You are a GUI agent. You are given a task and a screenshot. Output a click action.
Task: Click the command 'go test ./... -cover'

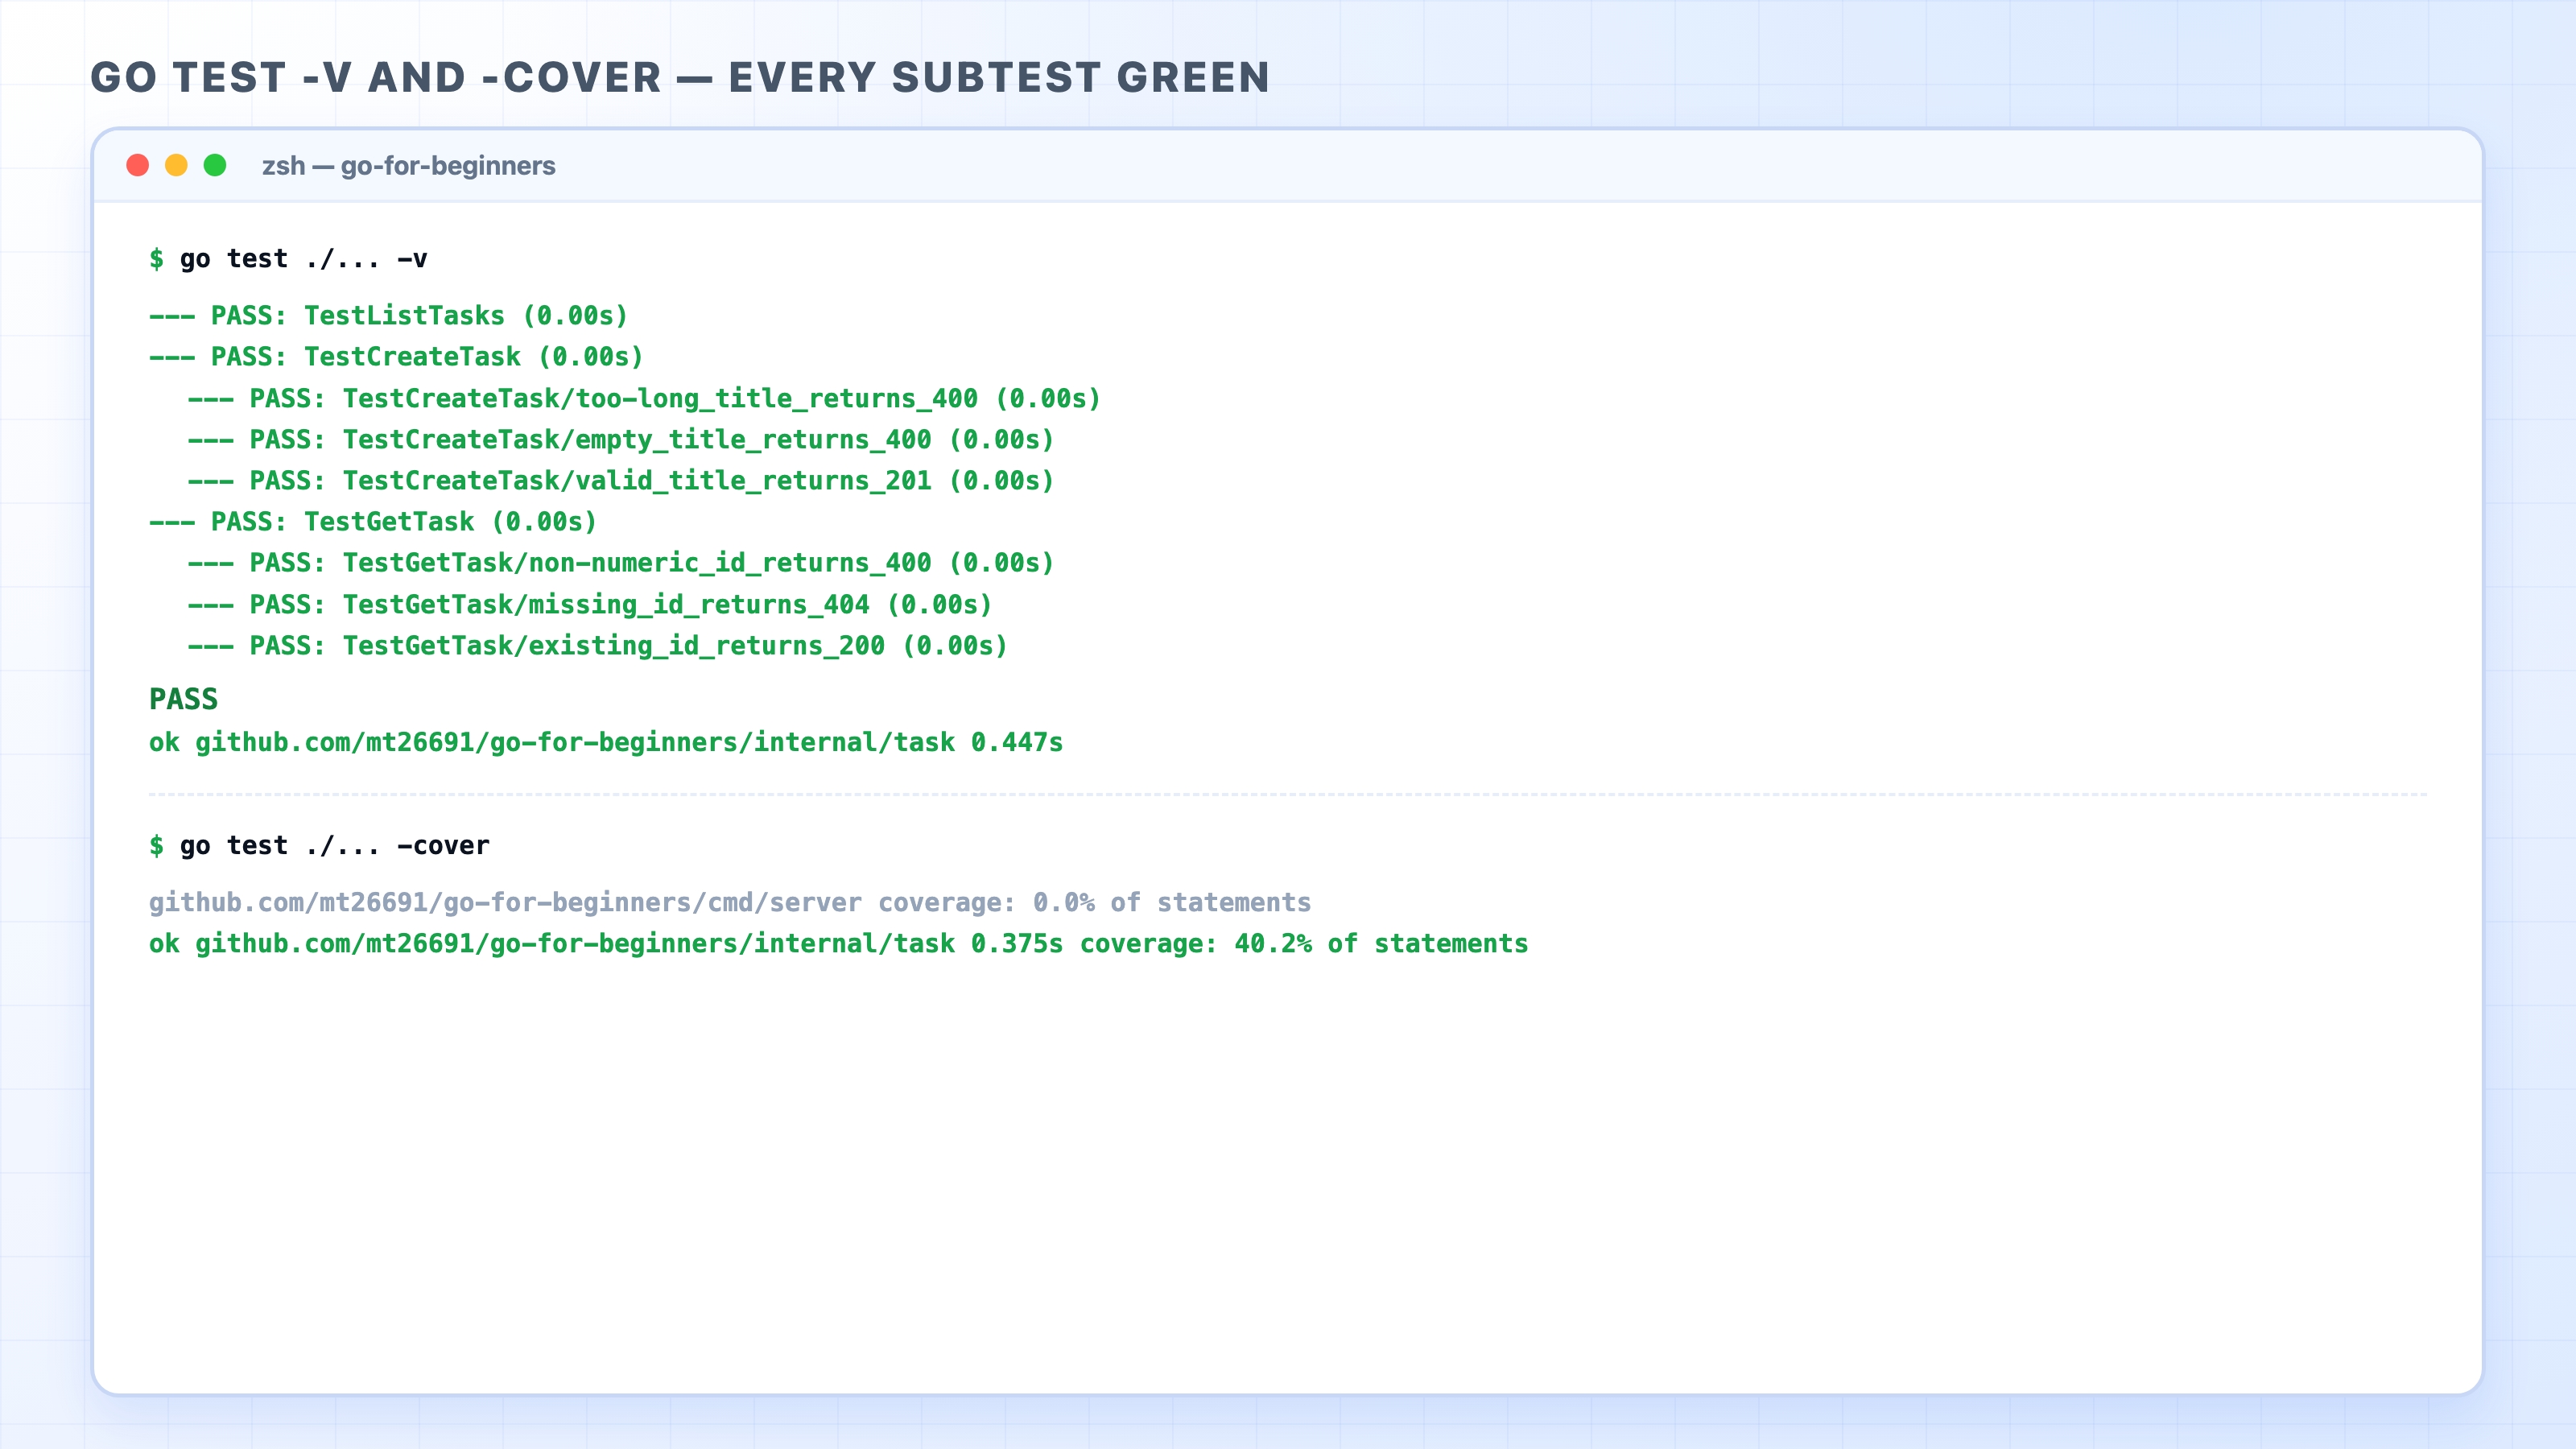pyautogui.click(x=334, y=846)
